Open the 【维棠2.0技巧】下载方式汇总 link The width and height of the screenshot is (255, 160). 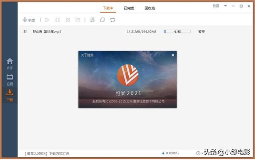(47, 154)
